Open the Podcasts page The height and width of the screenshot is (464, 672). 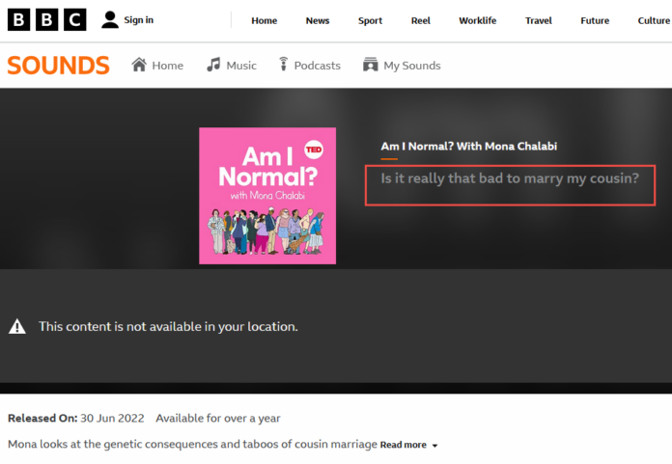pyautogui.click(x=317, y=66)
